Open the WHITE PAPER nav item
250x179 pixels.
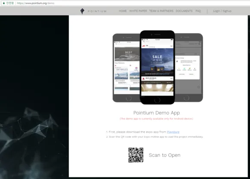(x=138, y=11)
